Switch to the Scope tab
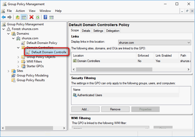 75,30
